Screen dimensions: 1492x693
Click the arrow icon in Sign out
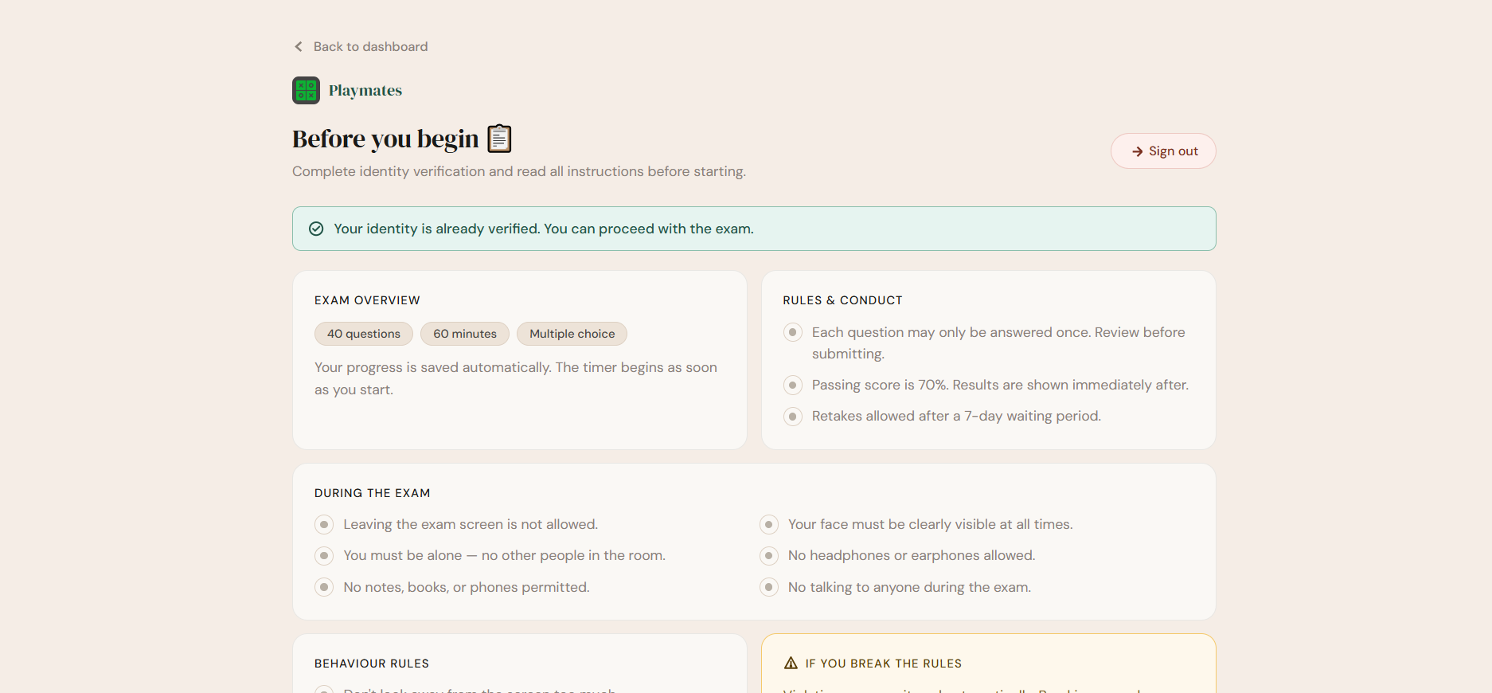tap(1137, 151)
